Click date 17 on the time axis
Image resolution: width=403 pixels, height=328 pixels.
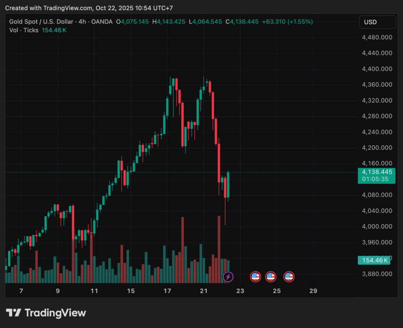[x=167, y=291]
